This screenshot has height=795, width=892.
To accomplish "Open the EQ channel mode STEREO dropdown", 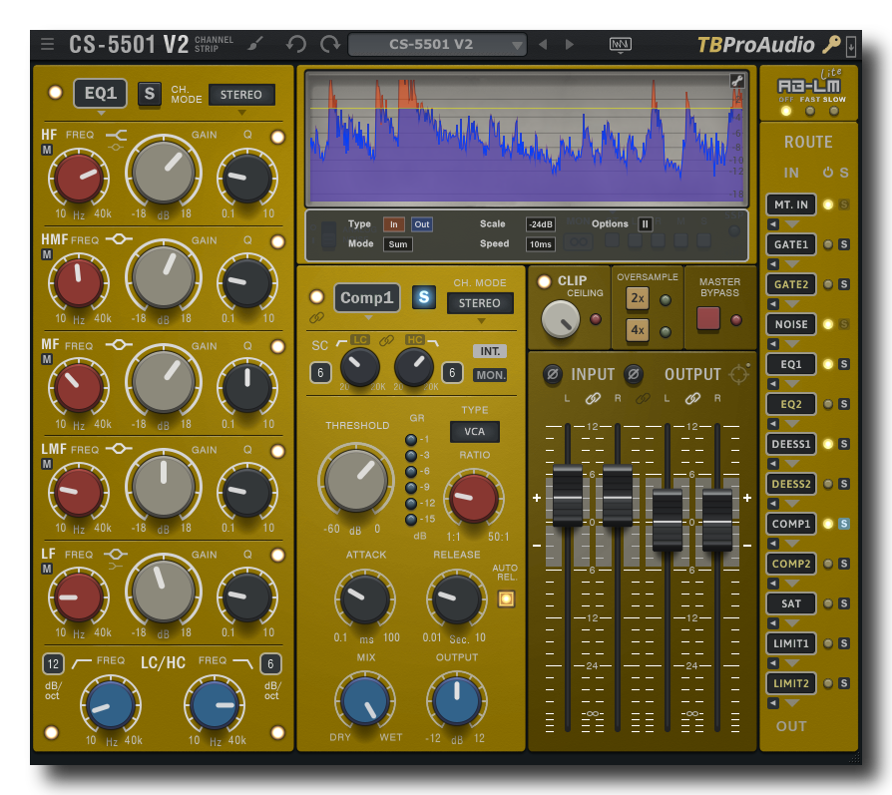I will click(x=242, y=94).
